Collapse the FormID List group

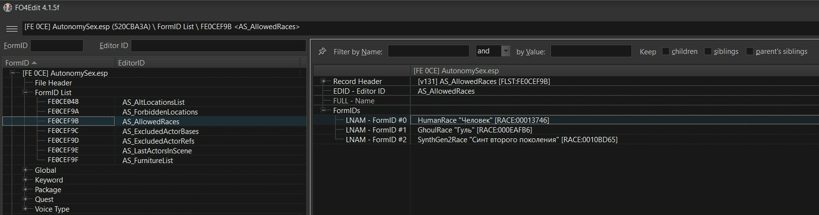pos(25,93)
